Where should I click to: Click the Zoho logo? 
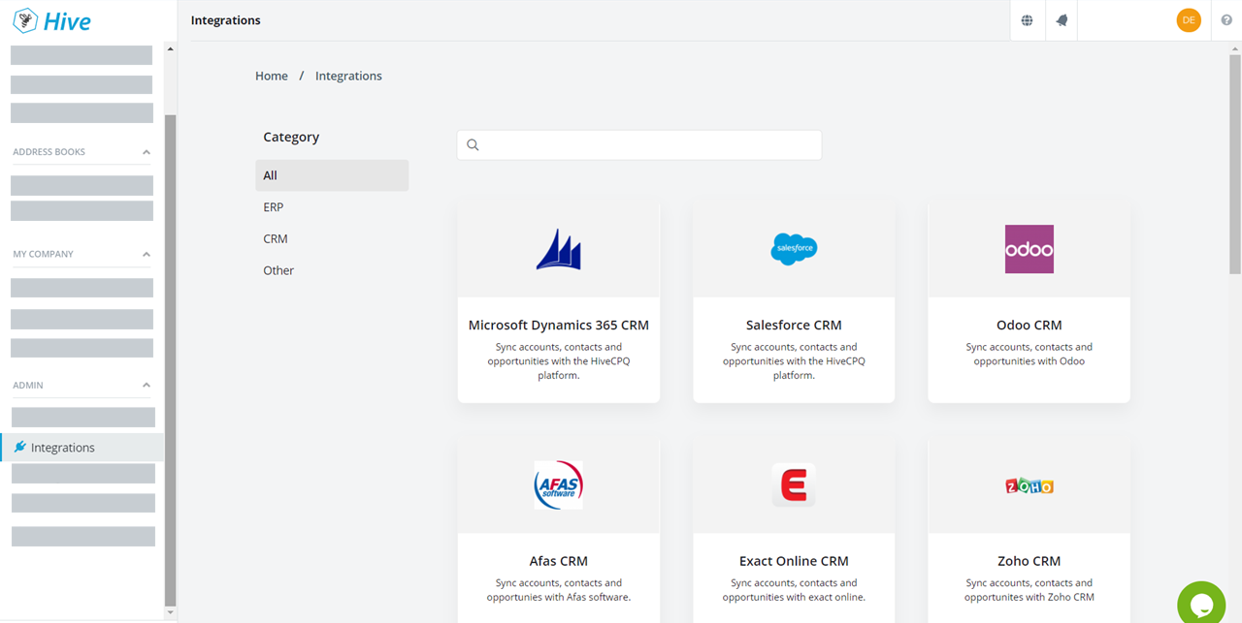[1029, 485]
